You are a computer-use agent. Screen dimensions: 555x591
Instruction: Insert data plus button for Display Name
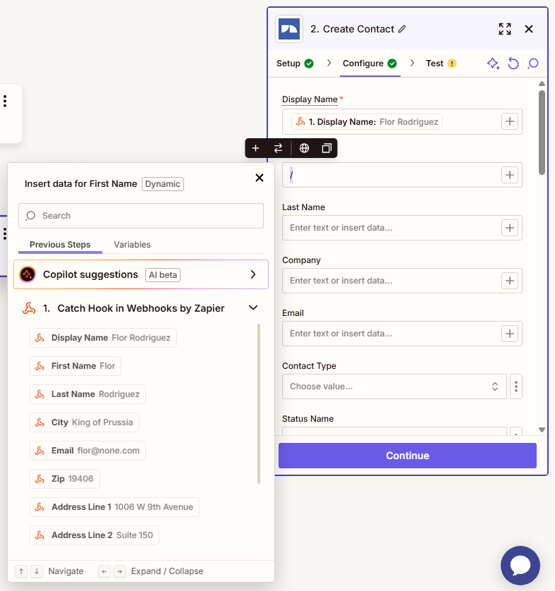[510, 121]
